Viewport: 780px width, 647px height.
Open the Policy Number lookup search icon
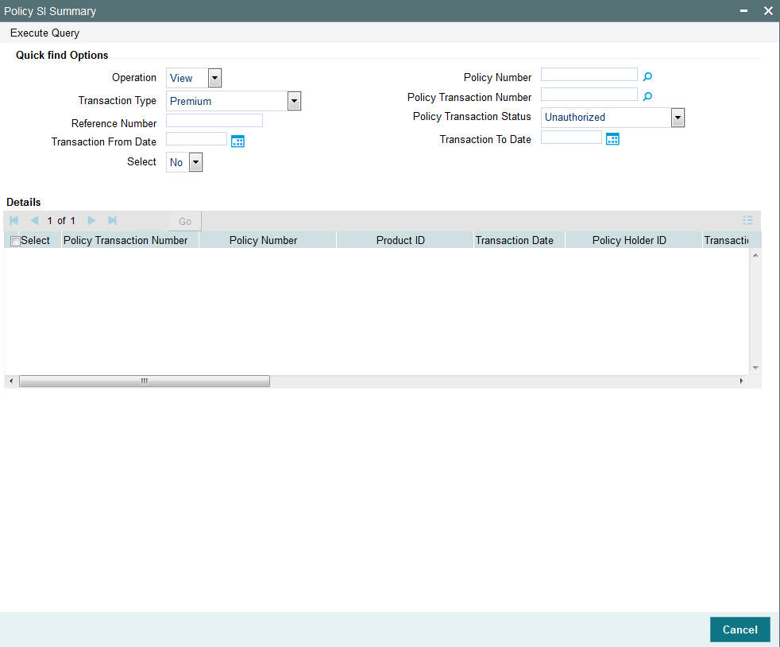coord(647,76)
